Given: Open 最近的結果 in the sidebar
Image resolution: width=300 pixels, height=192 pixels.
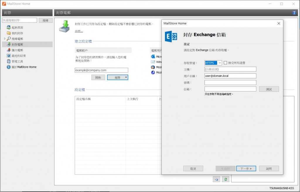Looking at the screenshot, I should 18,56.
